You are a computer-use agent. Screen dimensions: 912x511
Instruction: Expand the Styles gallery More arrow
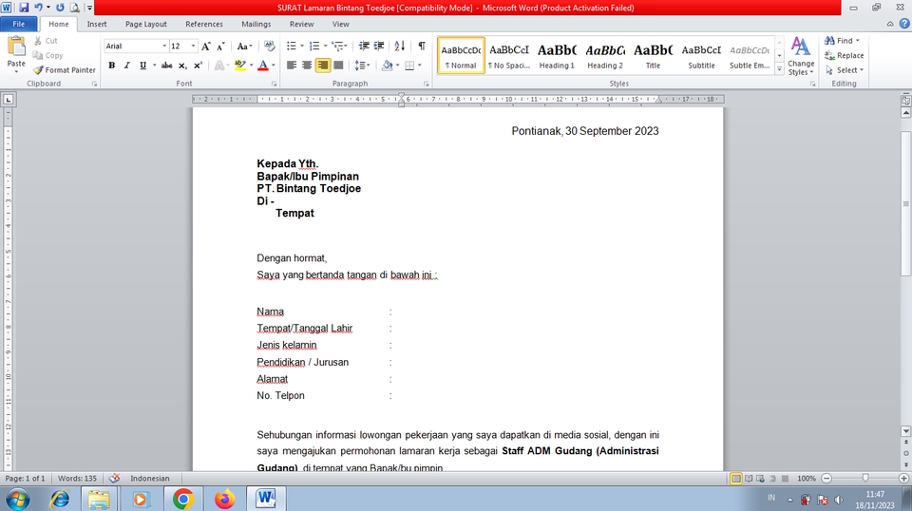point(779,69)
